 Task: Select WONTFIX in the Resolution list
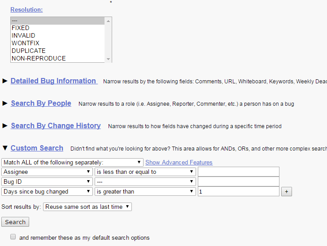coord(26,43)
